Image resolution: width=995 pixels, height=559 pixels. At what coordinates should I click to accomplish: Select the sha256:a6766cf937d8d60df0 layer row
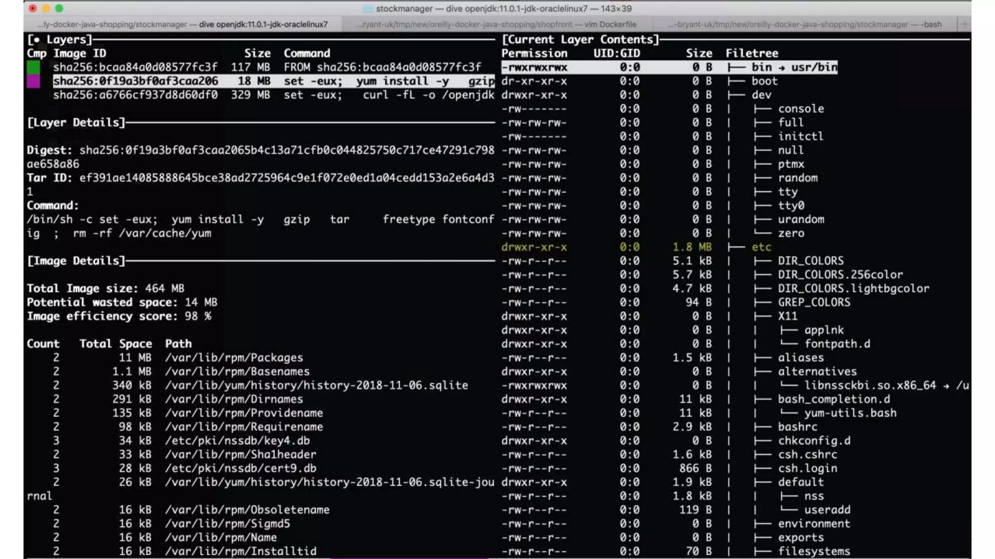click(136, 95)
